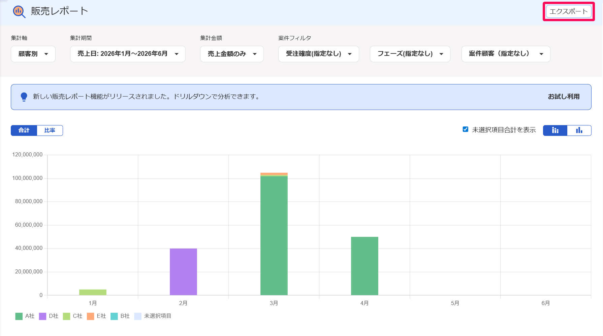Open the フェーズ(指定なし) filter dropdown
603x336 pixels.
[x=410, y=54]
